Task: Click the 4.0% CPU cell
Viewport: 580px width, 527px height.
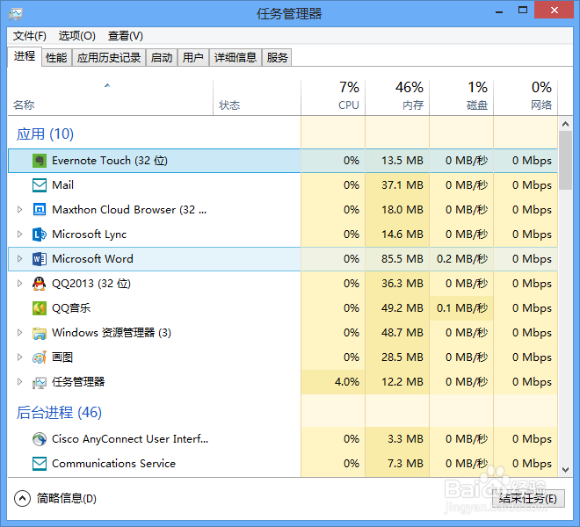Action: tap(333, 382)
